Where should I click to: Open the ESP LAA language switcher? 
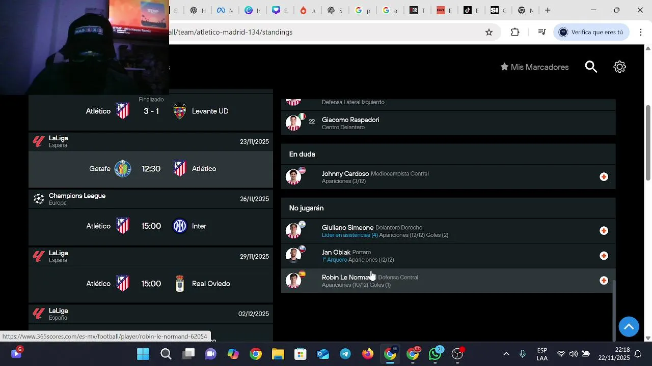click(x=542, y=354)
